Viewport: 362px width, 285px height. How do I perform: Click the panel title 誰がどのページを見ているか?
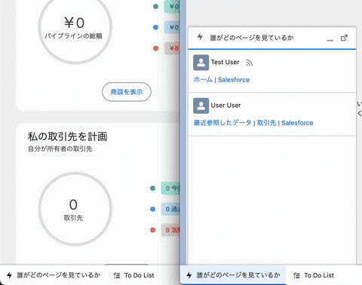pos(252,38)
